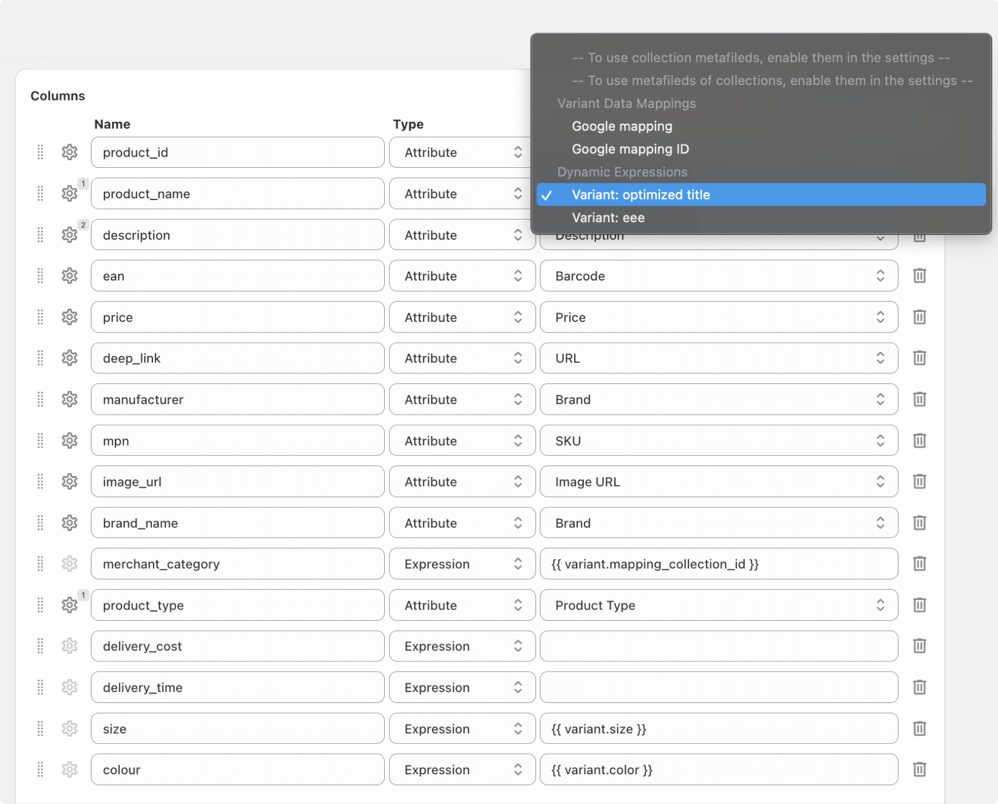Select Google mapping option
Viewport: 998px width, 804px height.
(761, 126)
